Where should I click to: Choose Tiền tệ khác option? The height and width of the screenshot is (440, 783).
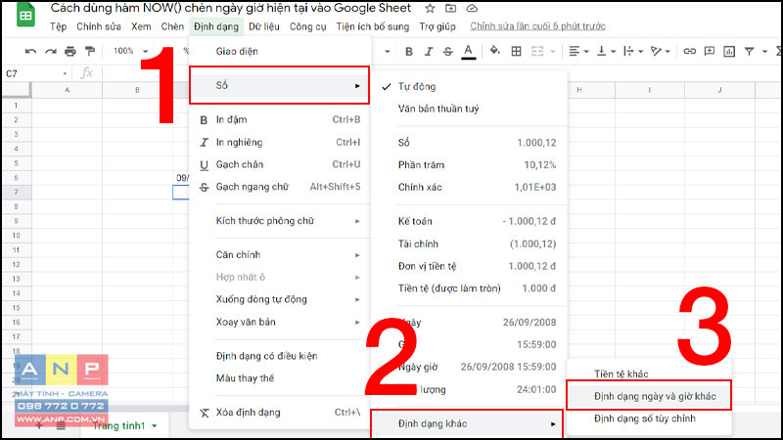649,374
